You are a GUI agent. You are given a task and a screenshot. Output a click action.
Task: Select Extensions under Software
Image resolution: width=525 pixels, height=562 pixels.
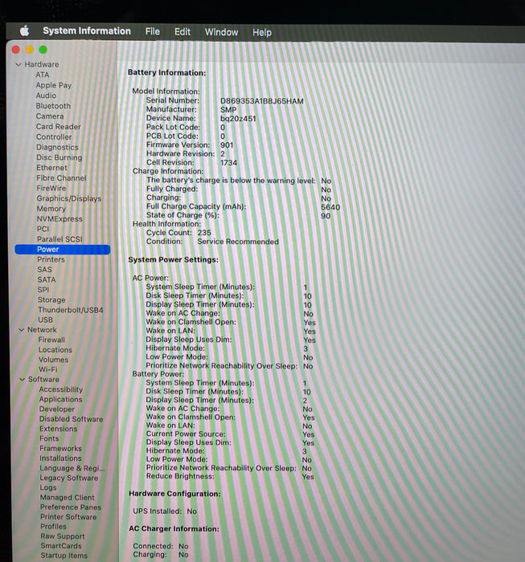click(58, 429)
